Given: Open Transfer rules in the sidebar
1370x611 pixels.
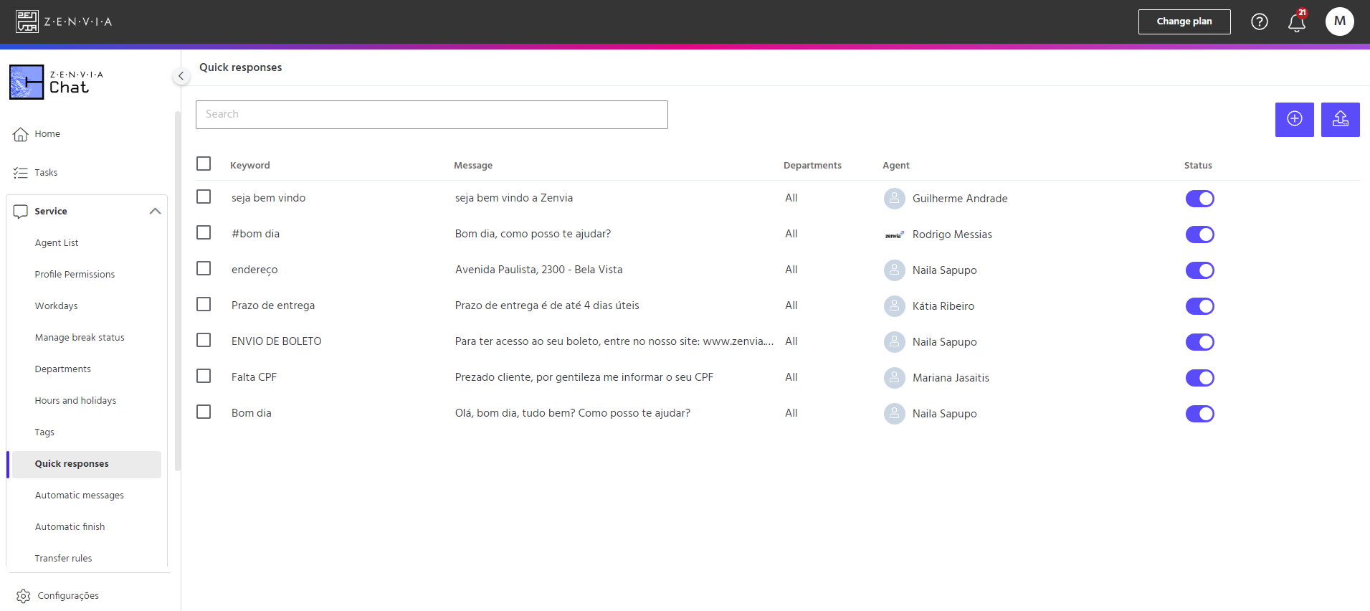Looking at the screenshot, I should [x=63, y=559].
